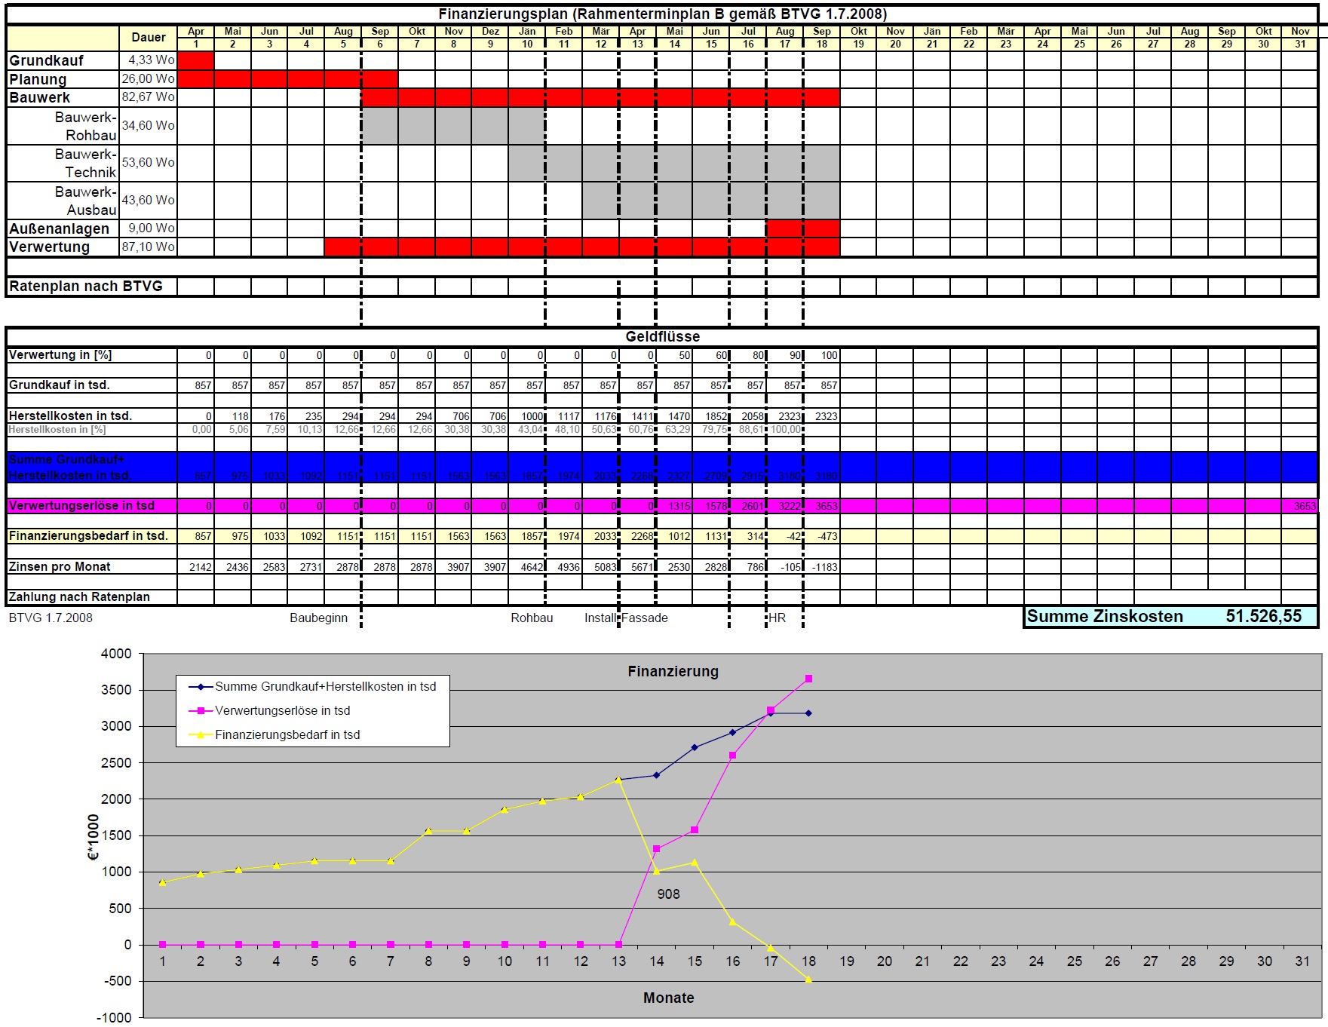The image size is (1328, 1027).
Task: Select legend entry Summe Grundkauf+Herstellkosten in tsd
Action: (x=312, y=687)
